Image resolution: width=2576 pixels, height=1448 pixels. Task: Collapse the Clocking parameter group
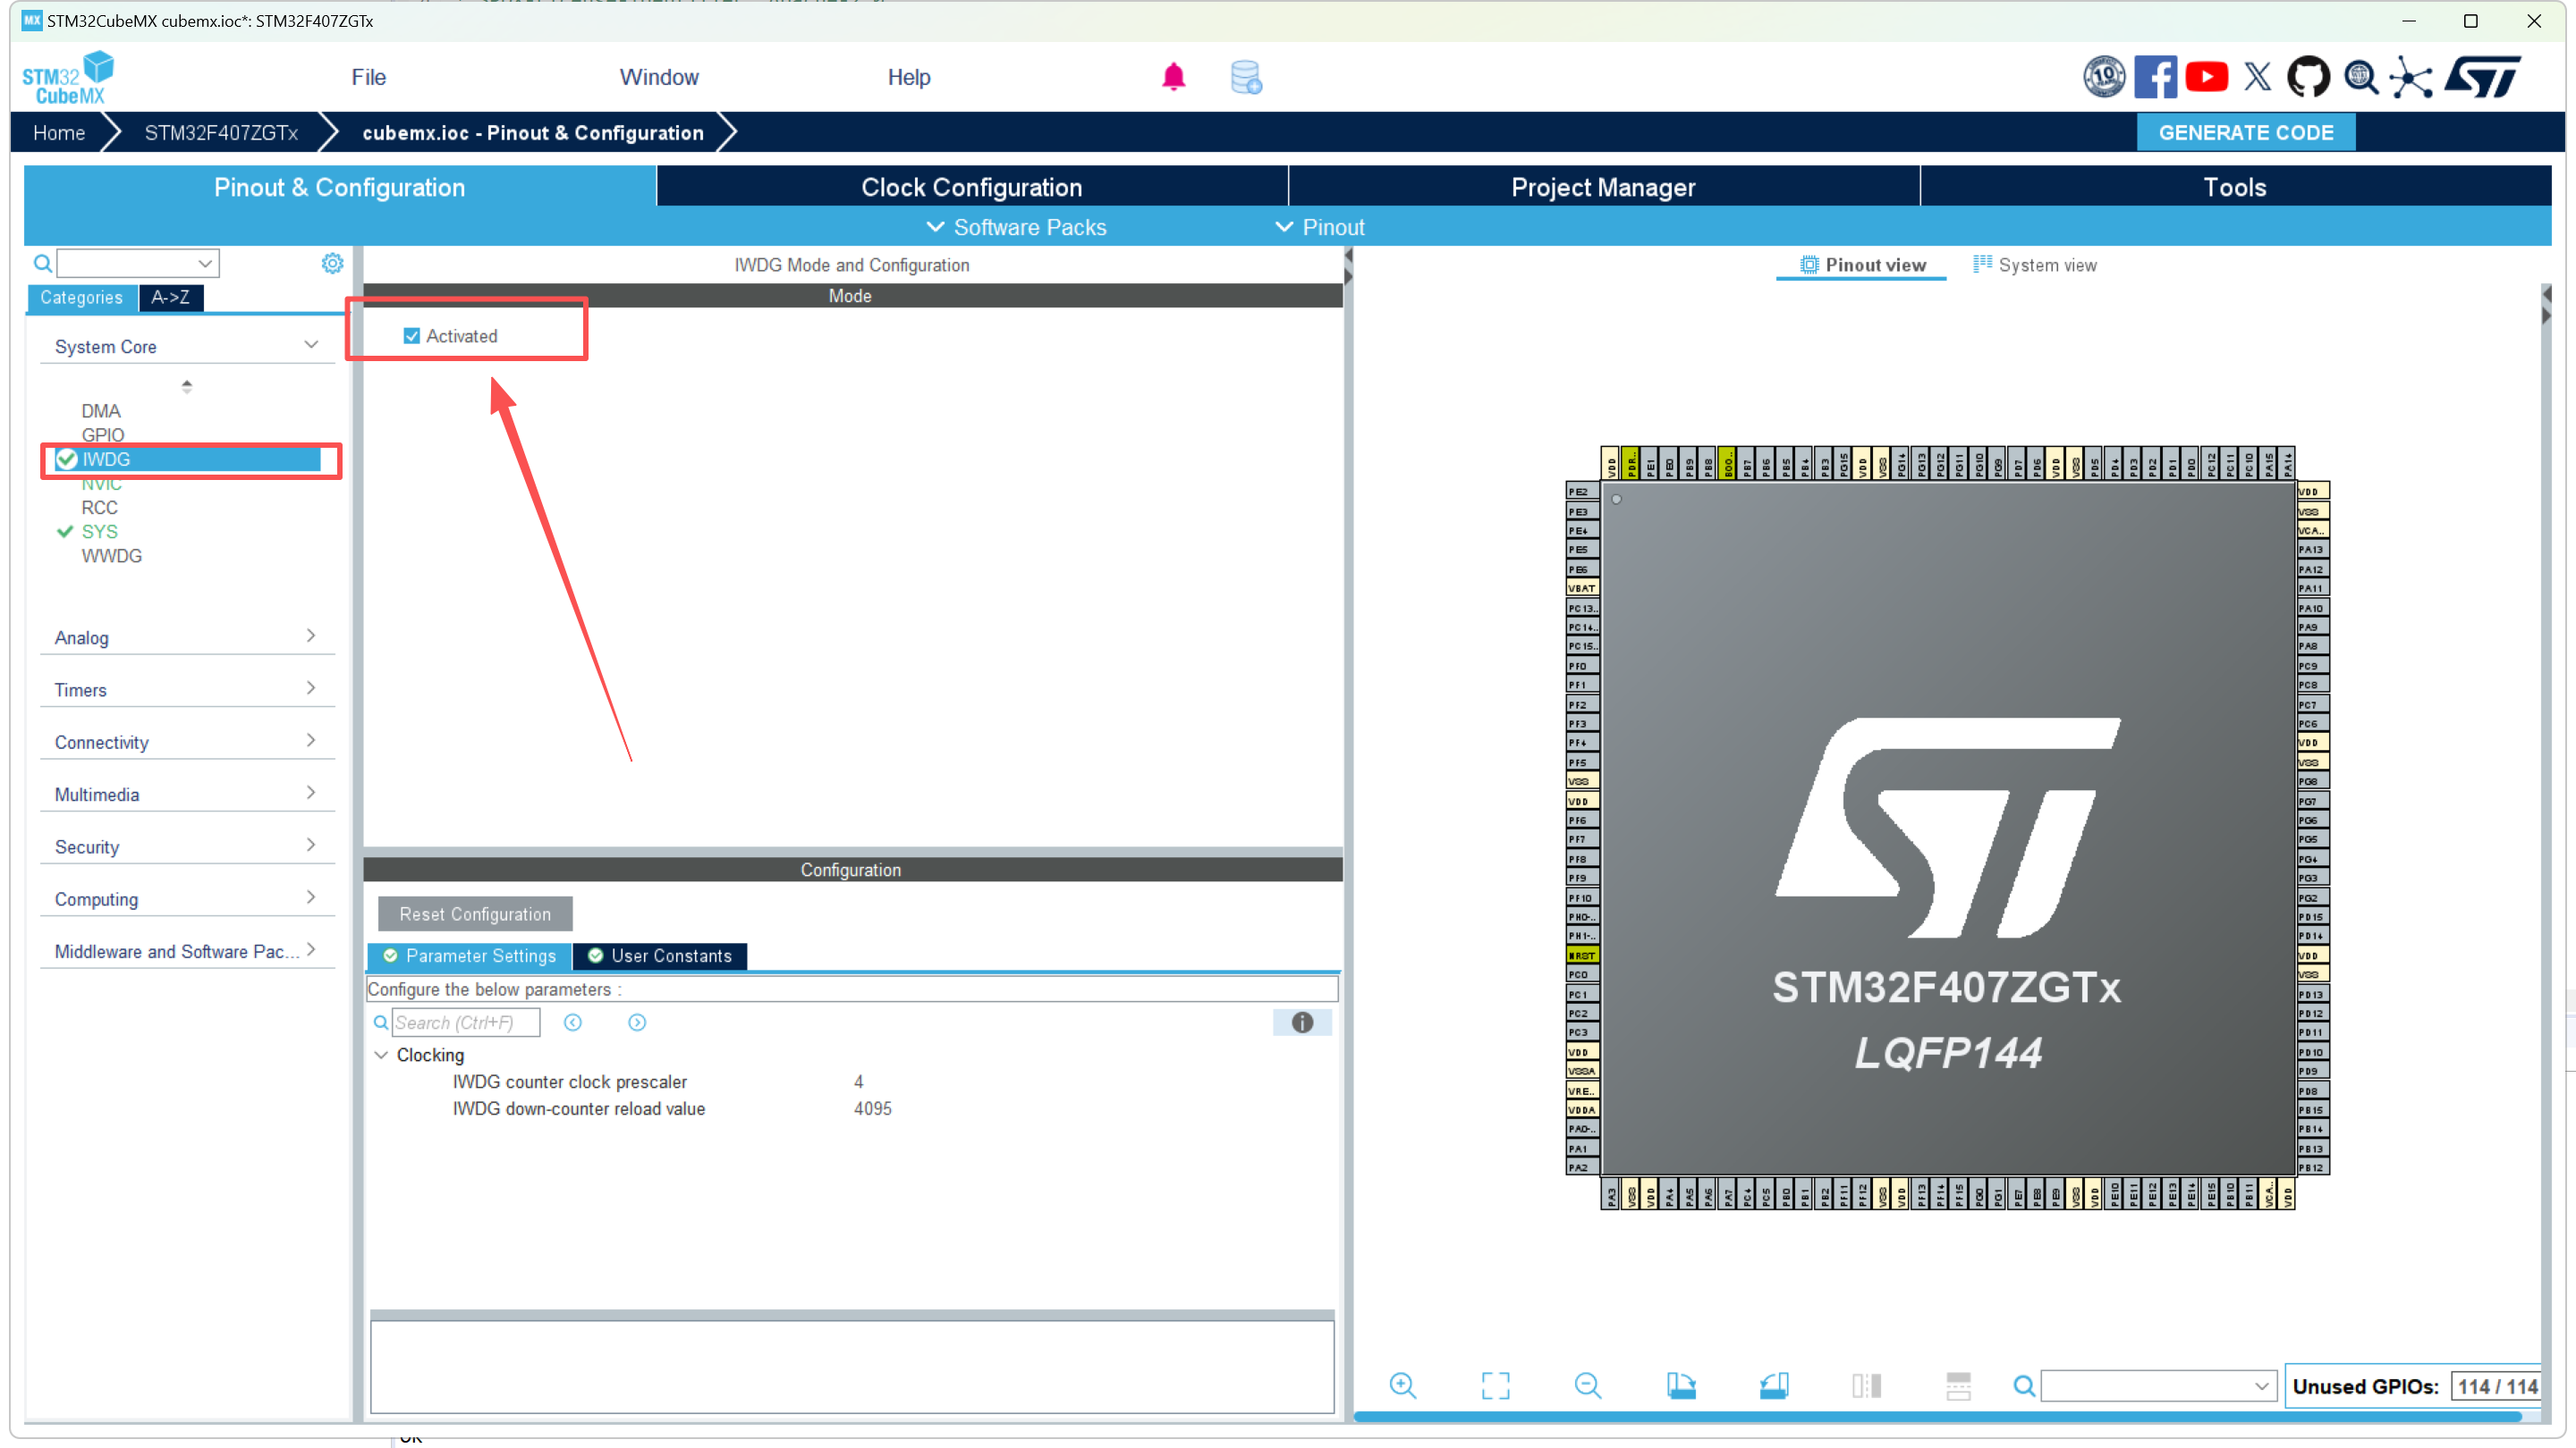[x=381, y=1056]
